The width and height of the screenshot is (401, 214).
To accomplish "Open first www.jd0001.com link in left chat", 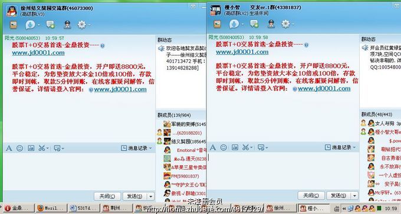I will click(38, 53).
